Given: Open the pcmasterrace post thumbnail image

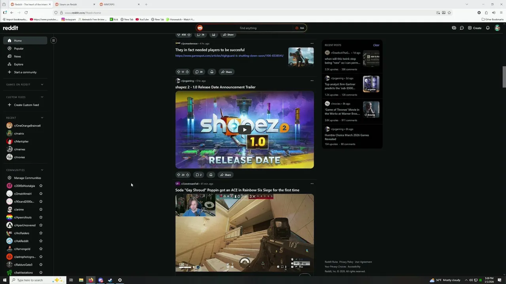Looking at the screenshot, I should tap(301, 57).
